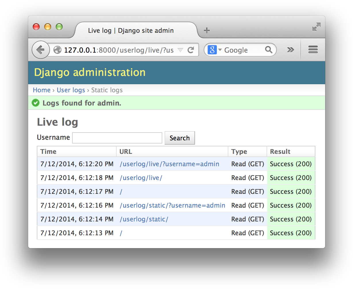Select the Live log browser tab
The height and width of the screenshot is (289, 353).
(136, 30)
